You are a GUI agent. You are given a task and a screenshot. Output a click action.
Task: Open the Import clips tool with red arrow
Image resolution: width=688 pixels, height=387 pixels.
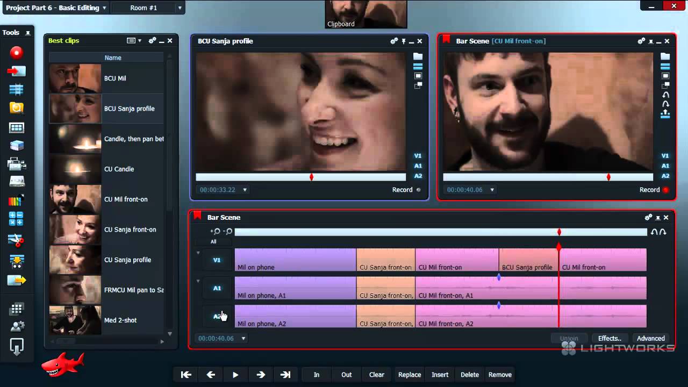[x=17, y=71]
